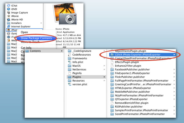Select NUpPrintFormatter.iPhotoPrintFormatter entry

[x=139, y=95]
